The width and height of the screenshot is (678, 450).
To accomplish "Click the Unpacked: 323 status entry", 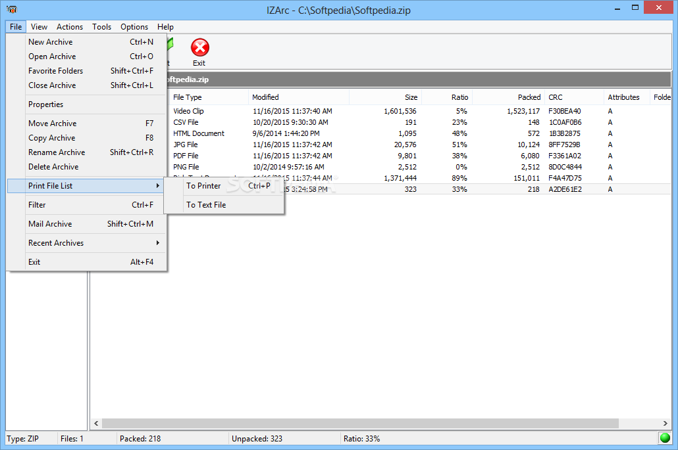I will [257, 439].
